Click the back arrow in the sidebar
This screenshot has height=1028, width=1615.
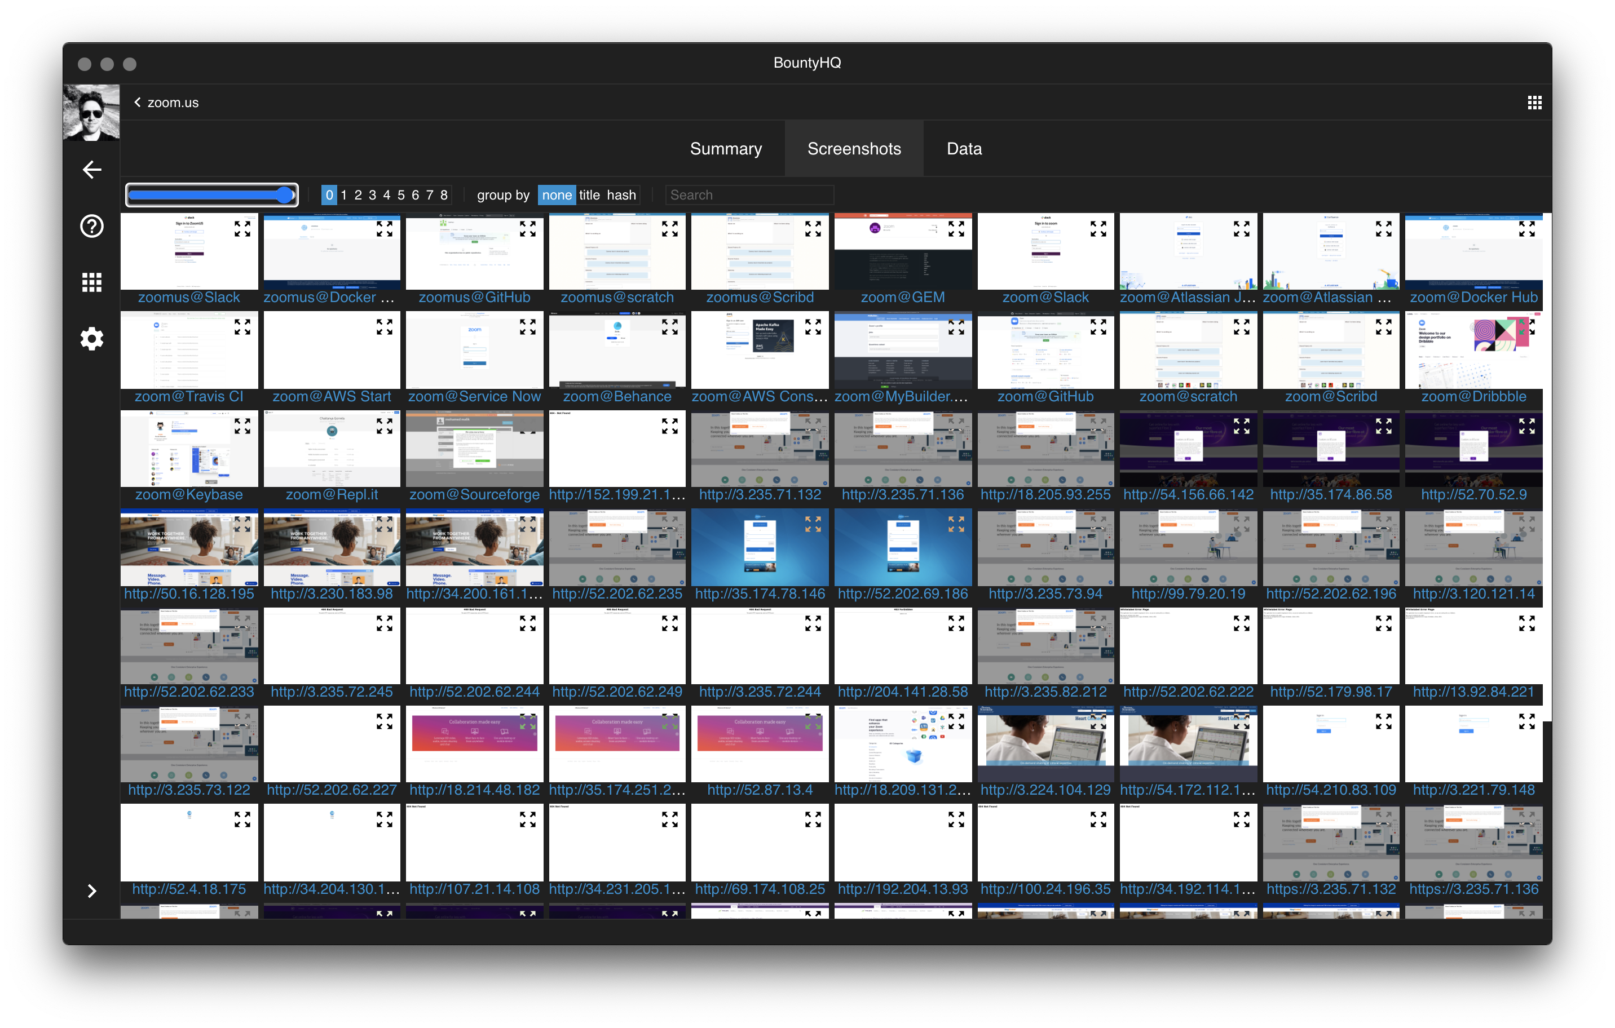click(x=92, y=170)
